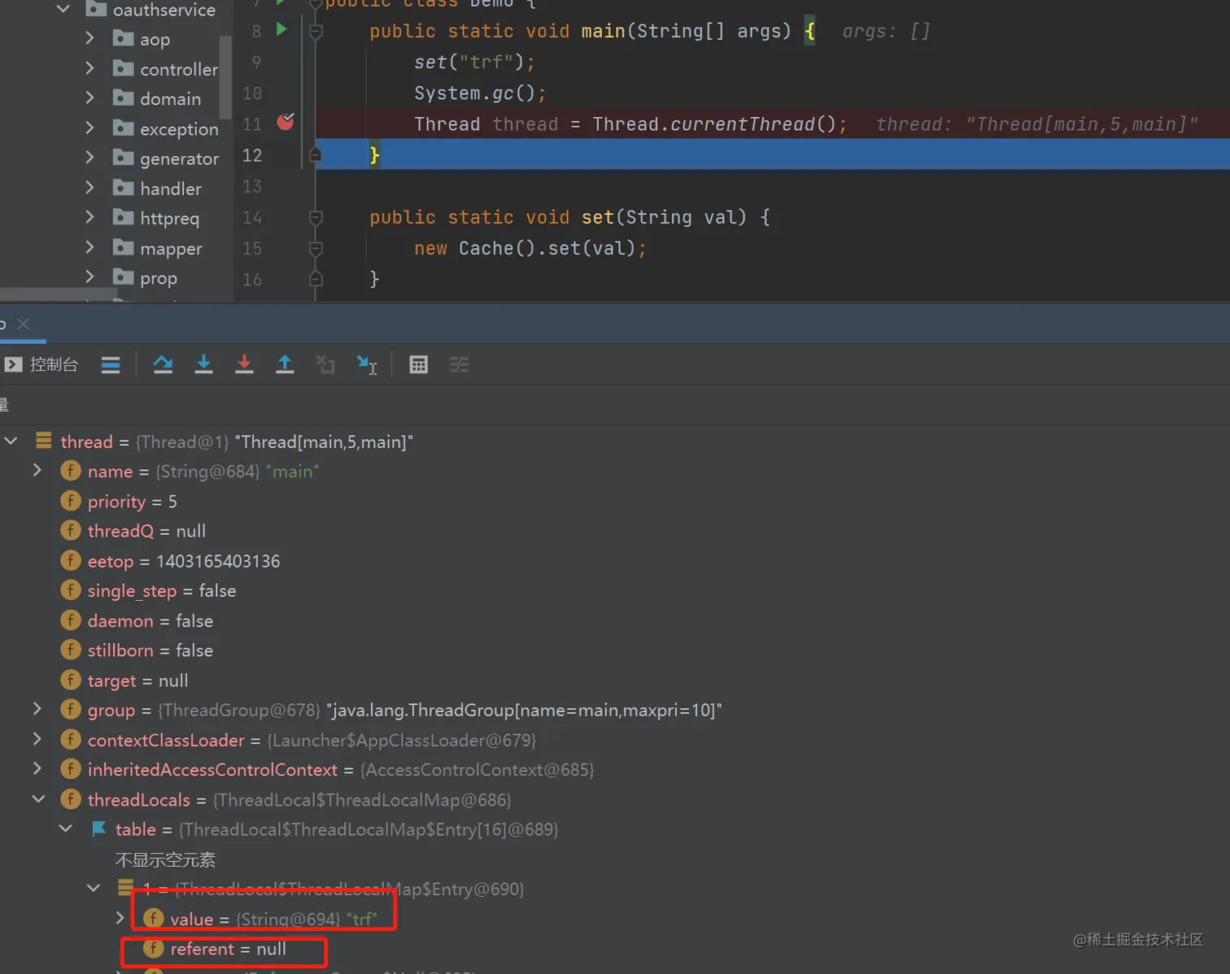Expand the handler folder arrow
This screenshot has width=1230, height=974.
click(x=89, y=188)
